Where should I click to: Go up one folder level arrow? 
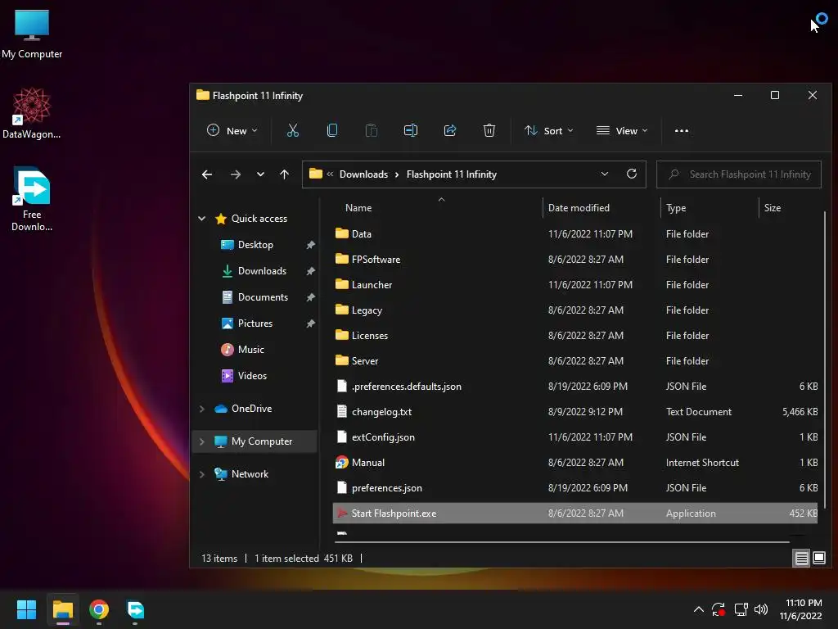click(284, 174)
